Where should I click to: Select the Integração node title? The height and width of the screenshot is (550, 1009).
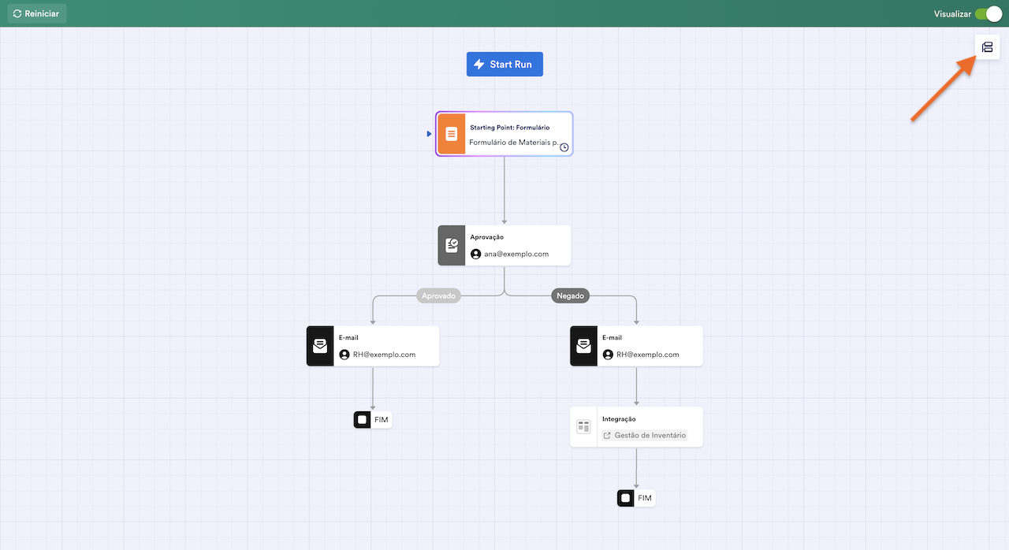[x=619, y=419]
